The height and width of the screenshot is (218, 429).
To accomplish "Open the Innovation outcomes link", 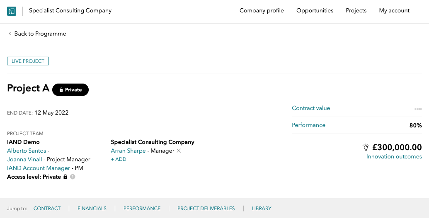I will 394,156.
